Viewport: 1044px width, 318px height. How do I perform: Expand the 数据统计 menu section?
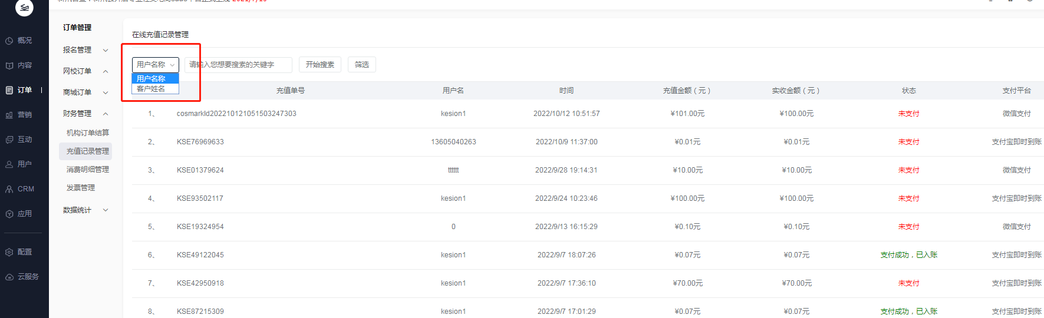85,210
